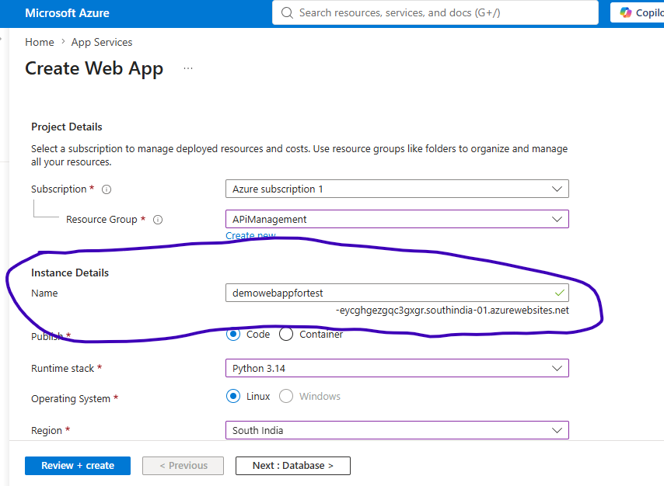Select the Container publish option
The height and width of the screenshot is (486, 664).
pos(286,334)
